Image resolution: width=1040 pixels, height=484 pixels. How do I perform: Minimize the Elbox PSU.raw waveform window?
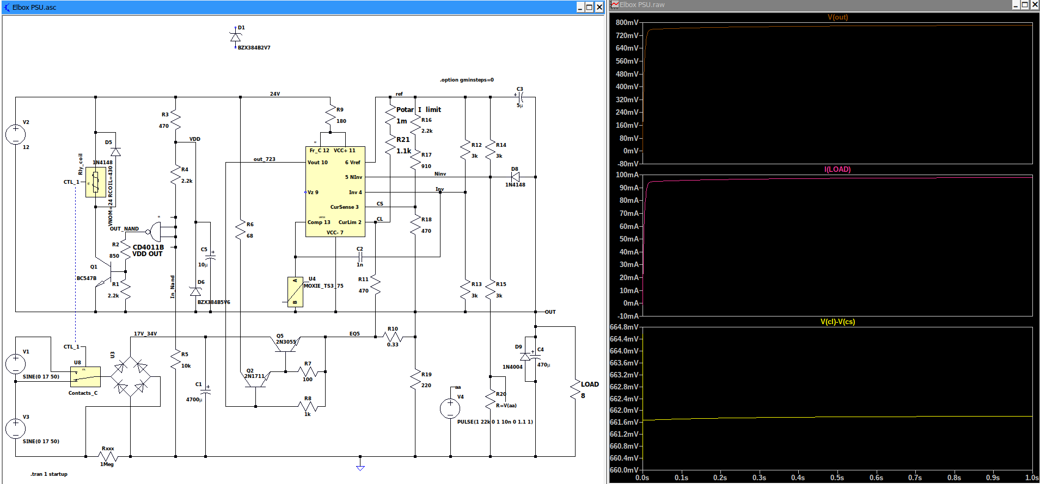1016,4
